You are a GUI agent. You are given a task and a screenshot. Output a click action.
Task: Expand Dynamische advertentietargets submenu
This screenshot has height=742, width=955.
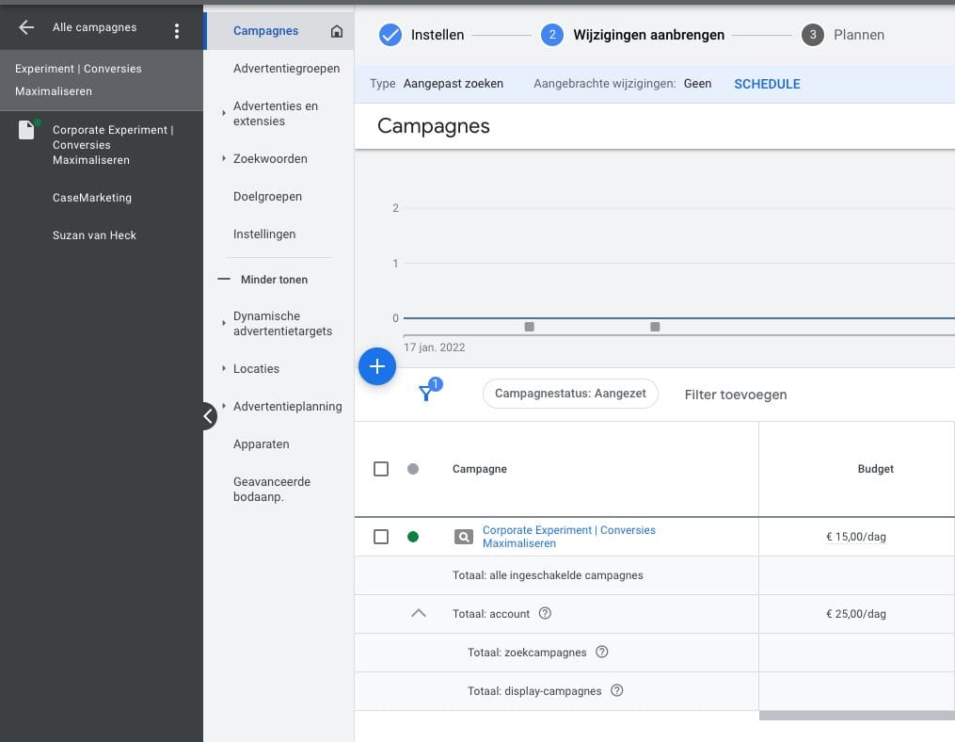[224, 323]
